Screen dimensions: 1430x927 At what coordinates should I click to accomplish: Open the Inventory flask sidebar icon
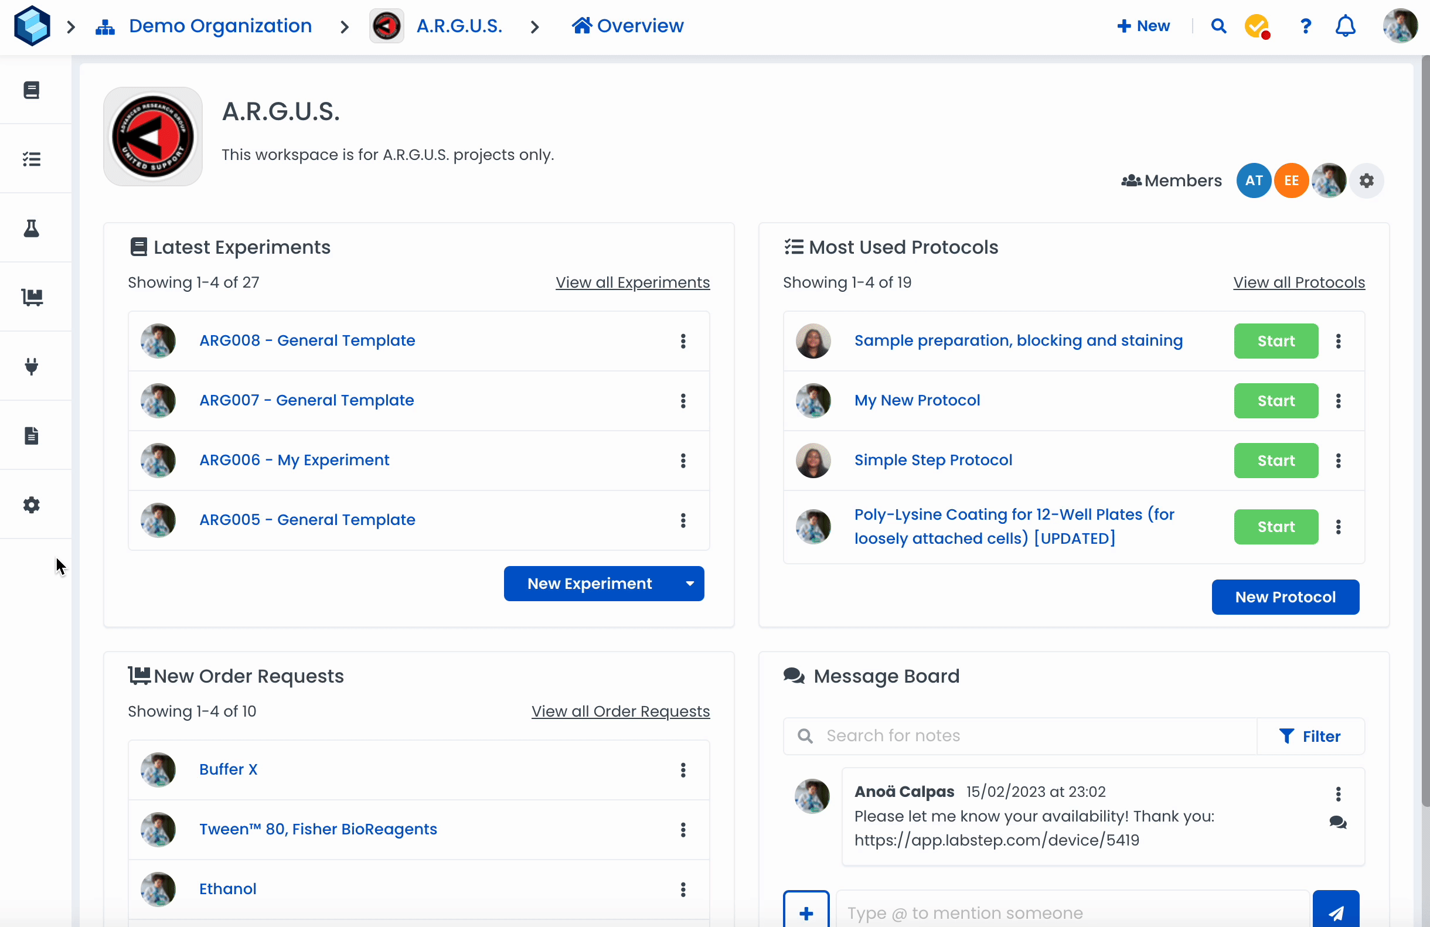coord(31,229)
